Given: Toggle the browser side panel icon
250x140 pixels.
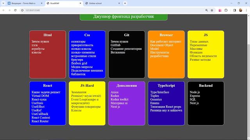Looking at the screenshot, I should point(234,10).
